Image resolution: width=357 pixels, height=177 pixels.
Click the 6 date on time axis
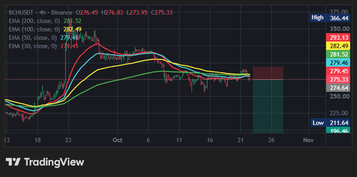(148, 140)
